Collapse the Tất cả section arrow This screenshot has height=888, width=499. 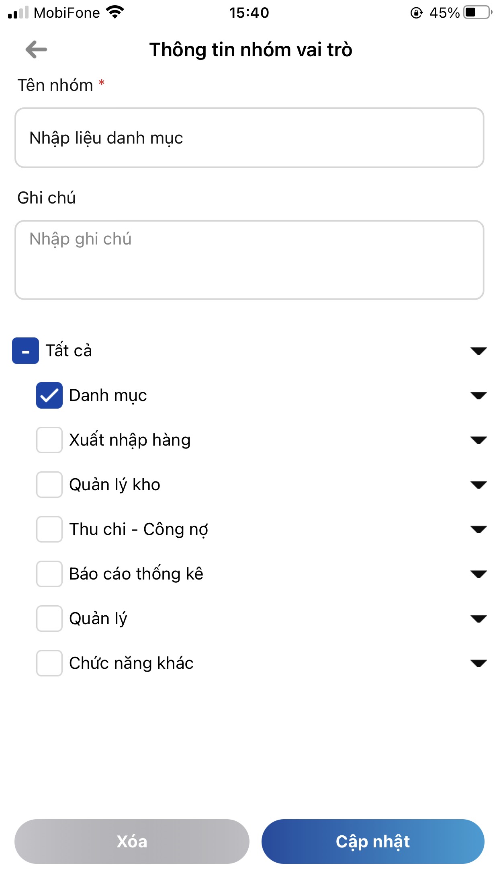click(478, 351)
